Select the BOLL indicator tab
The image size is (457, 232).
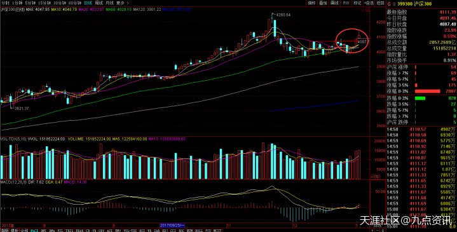tap(198, 230)
